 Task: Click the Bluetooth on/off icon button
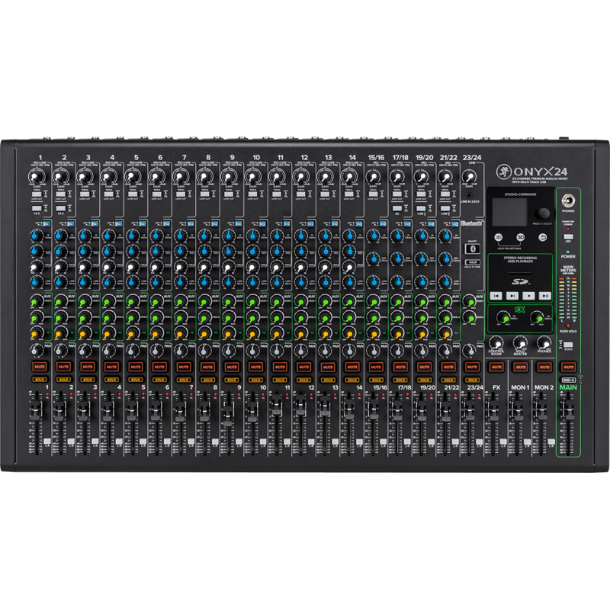(x=473, y=248)
